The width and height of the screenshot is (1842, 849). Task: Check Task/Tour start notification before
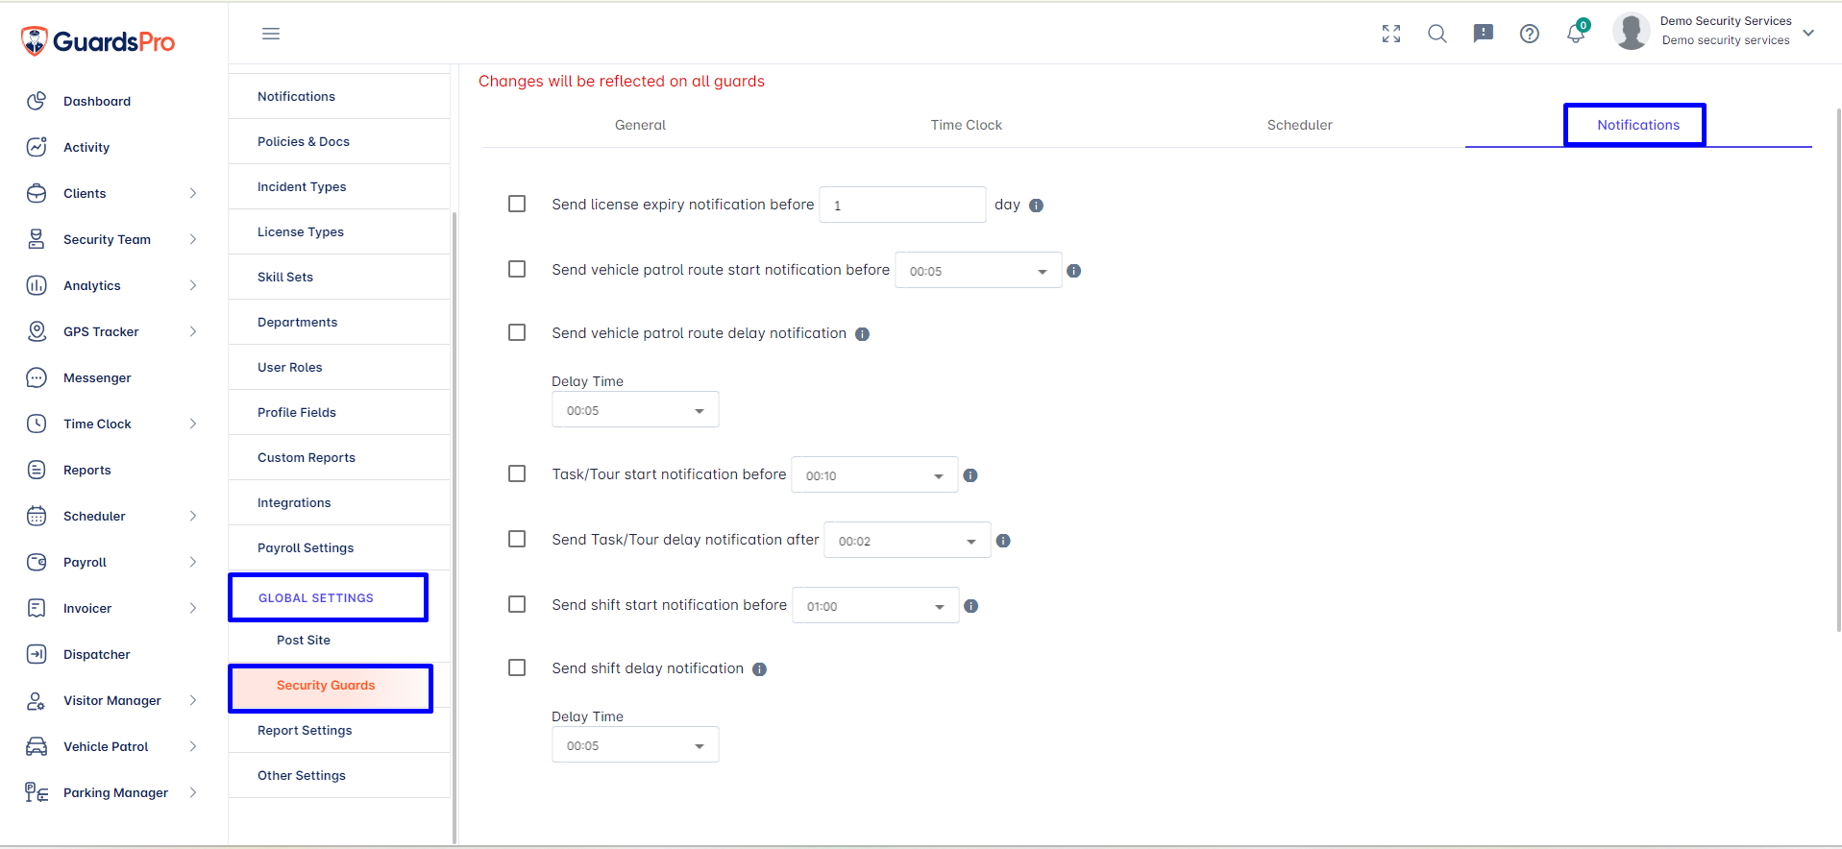(x=517, y=473)
